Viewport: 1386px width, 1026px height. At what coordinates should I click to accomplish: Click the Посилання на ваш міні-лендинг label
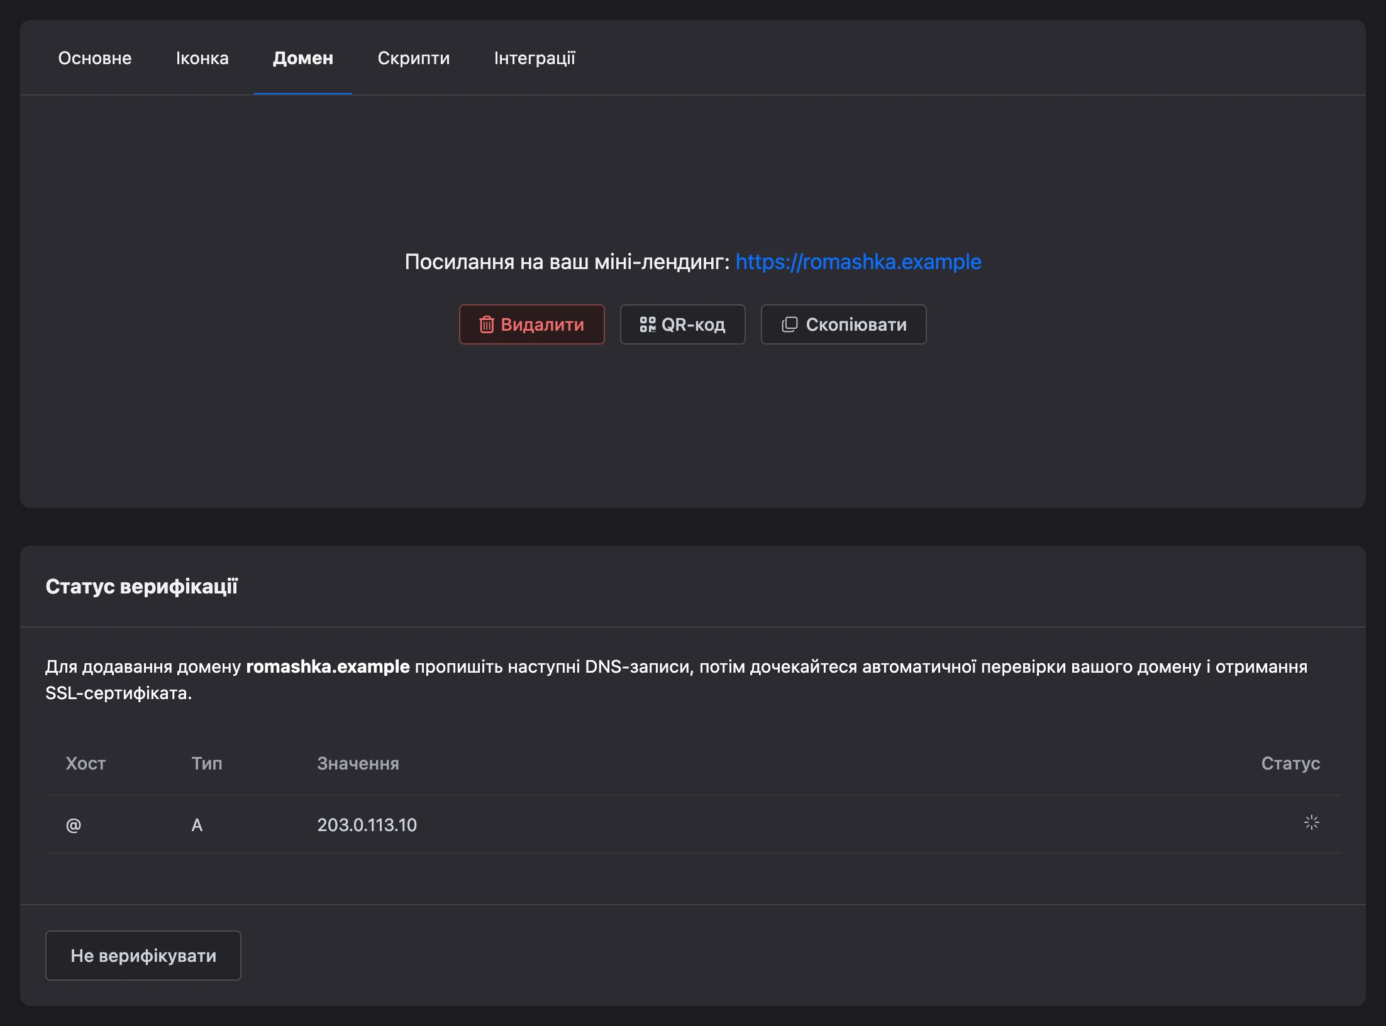(x=567, y=262)
